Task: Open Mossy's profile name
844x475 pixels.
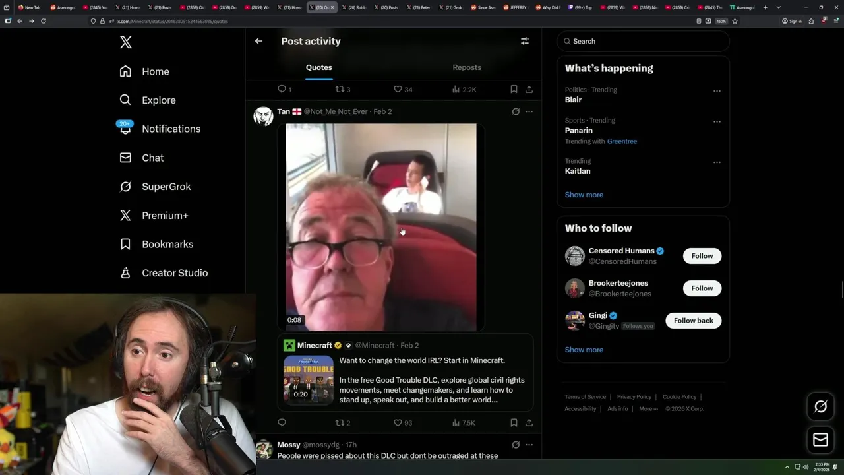Action: coord(289,445)
